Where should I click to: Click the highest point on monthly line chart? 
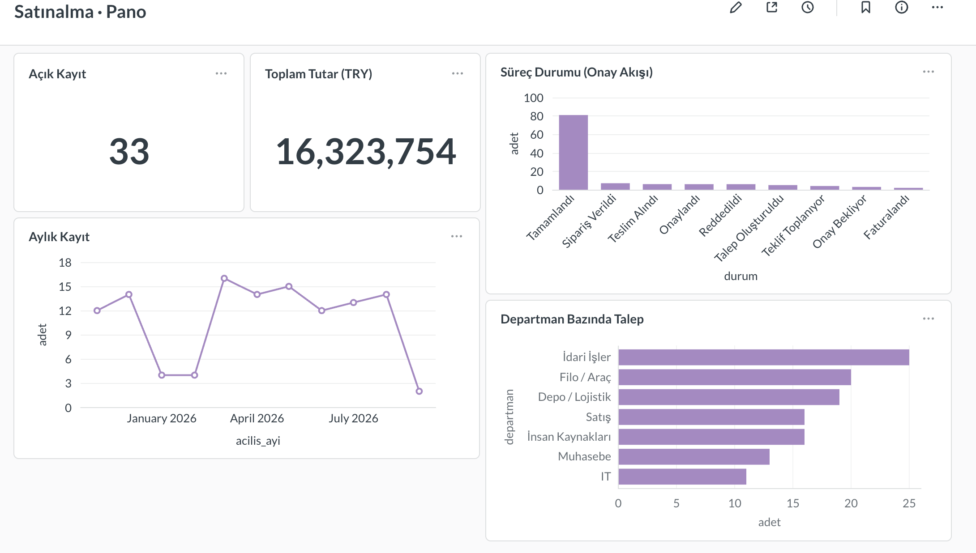click(224, 278)
